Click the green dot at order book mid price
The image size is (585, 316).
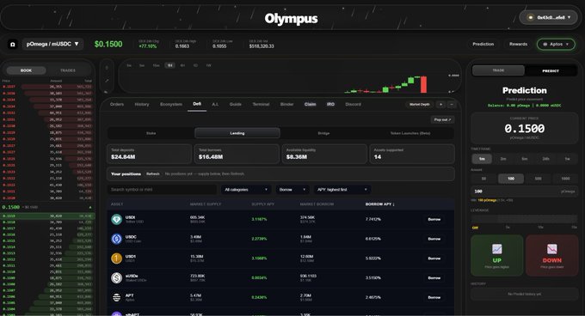[x=90, y=207]
